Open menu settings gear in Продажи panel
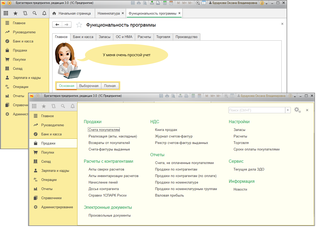The width and height of the screenshot is (316, 227). [297, 110]
